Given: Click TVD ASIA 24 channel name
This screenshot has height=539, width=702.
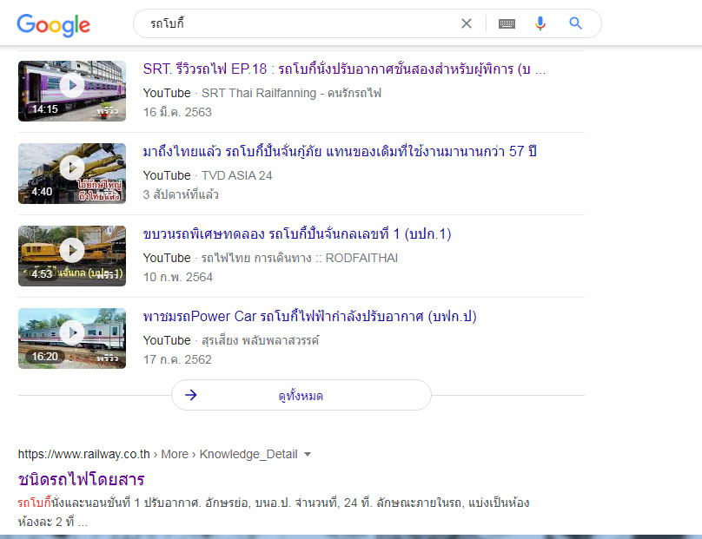Looking at the screenshot, I should pyautogui.click(x=237, y=176).
